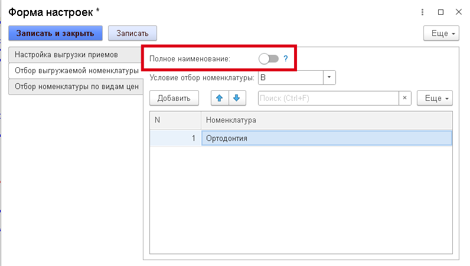This screenshot has width=470, height=266.
Task: Expand the 'Условие отбор номенклатуры' dropdown arrow
Action: (329, 77)
